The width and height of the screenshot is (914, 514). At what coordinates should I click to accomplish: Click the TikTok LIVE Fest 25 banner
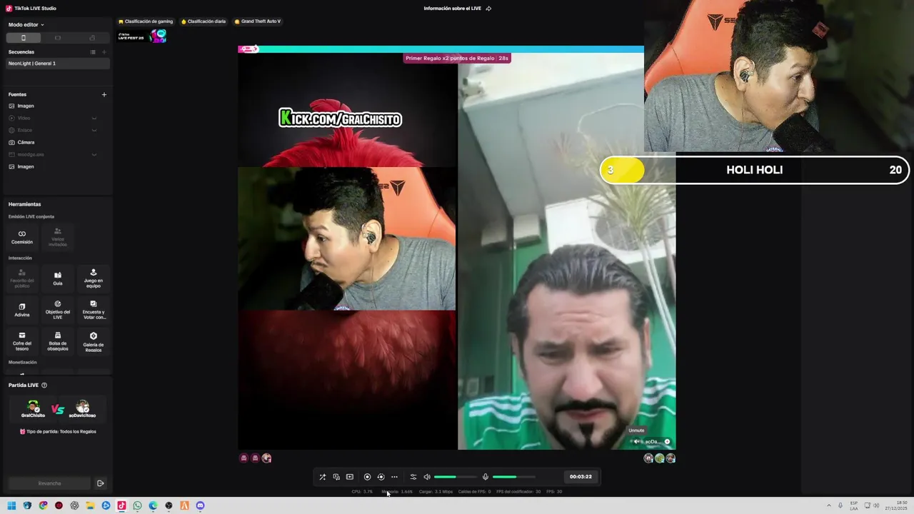coord(142,36)
